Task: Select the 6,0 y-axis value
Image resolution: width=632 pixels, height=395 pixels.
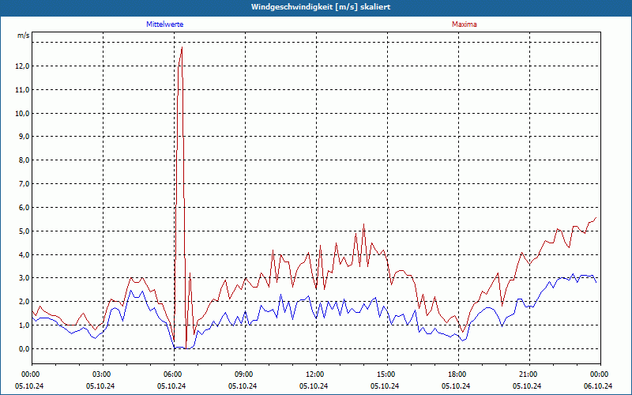Action: coord(23,208)
